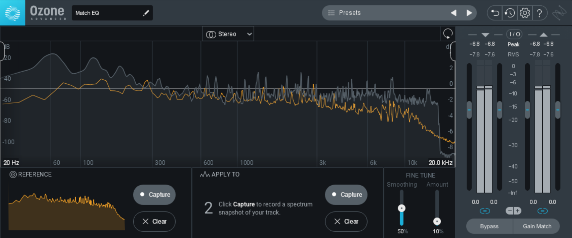Click the 3k frequency axis label

pyautogui.click(x=323, y=163)
